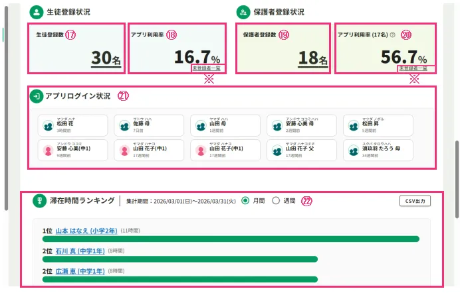Select the 月間 radio button
460x295 pixels.
coord(245,201)
